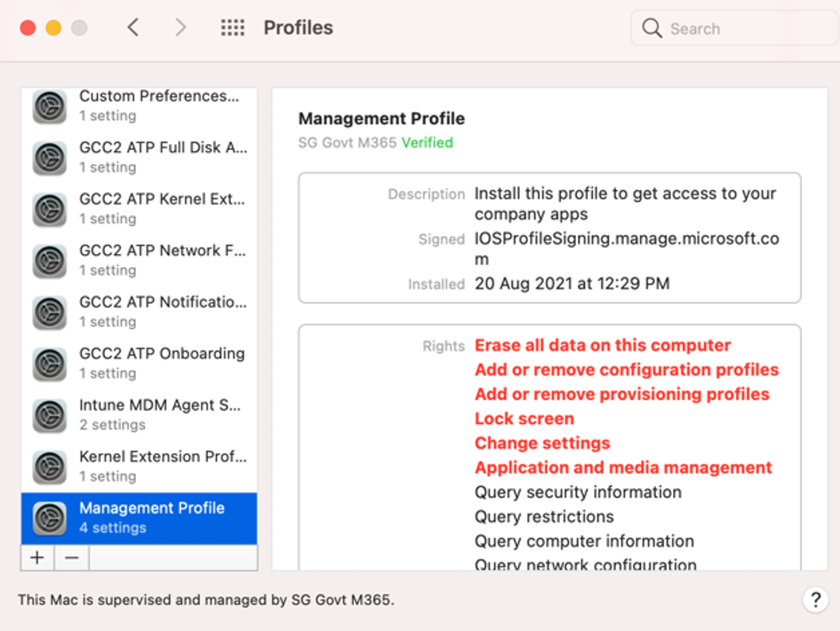This screenshot has height=631, width=840.
Task: Click the green Verified status text
Action: point(427,143)
